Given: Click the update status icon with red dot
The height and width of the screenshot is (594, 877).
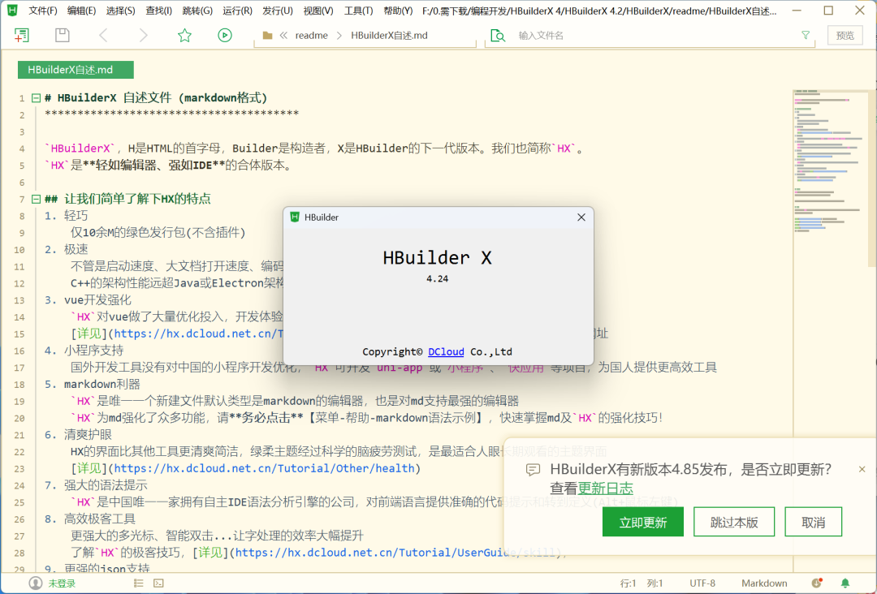Looking at the screenshot, I should pyautogui.click(x=817, y=583).
